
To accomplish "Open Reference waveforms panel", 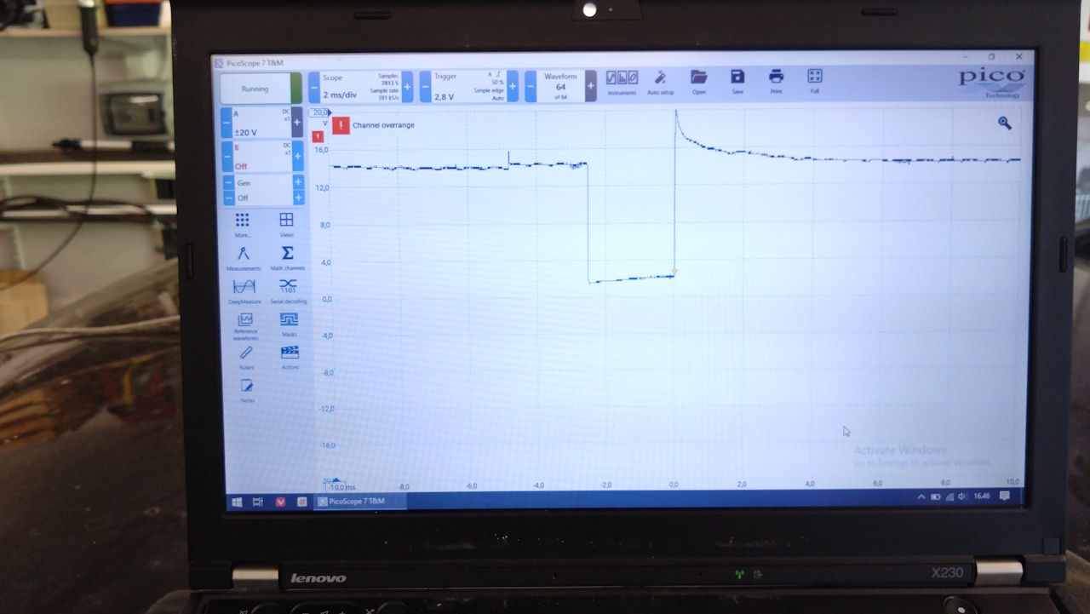I will (245, 324).
